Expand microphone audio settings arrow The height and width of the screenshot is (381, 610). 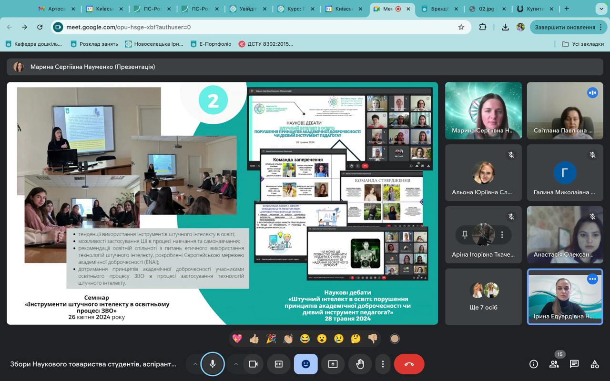[x=195, y=364]
